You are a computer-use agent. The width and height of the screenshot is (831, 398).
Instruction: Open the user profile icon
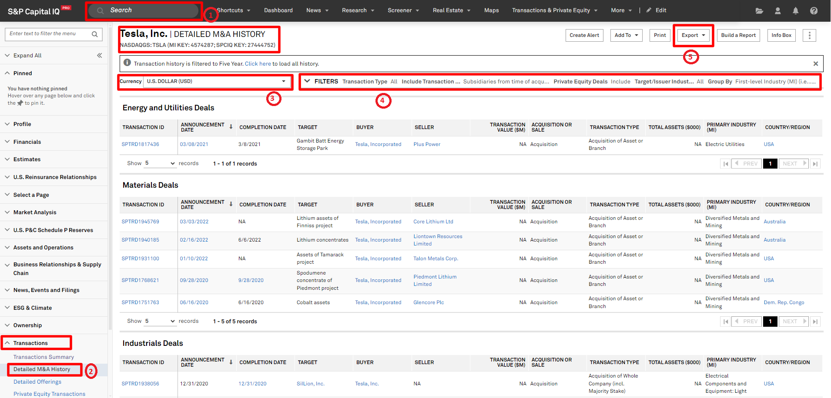pos(777,11)
